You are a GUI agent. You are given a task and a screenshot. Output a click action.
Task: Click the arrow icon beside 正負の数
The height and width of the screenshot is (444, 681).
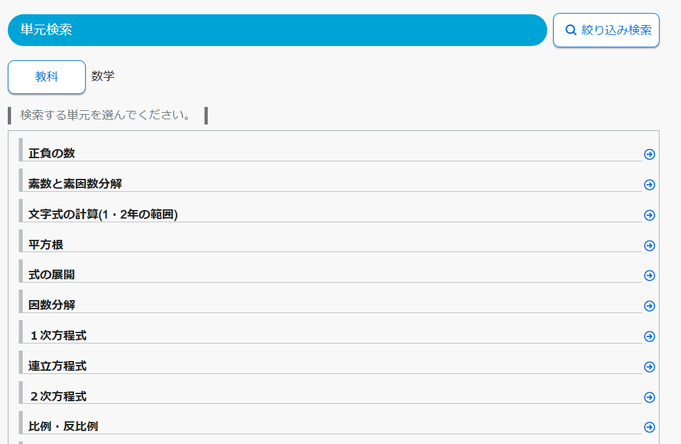pyautogui.click(x=649, y=154)
